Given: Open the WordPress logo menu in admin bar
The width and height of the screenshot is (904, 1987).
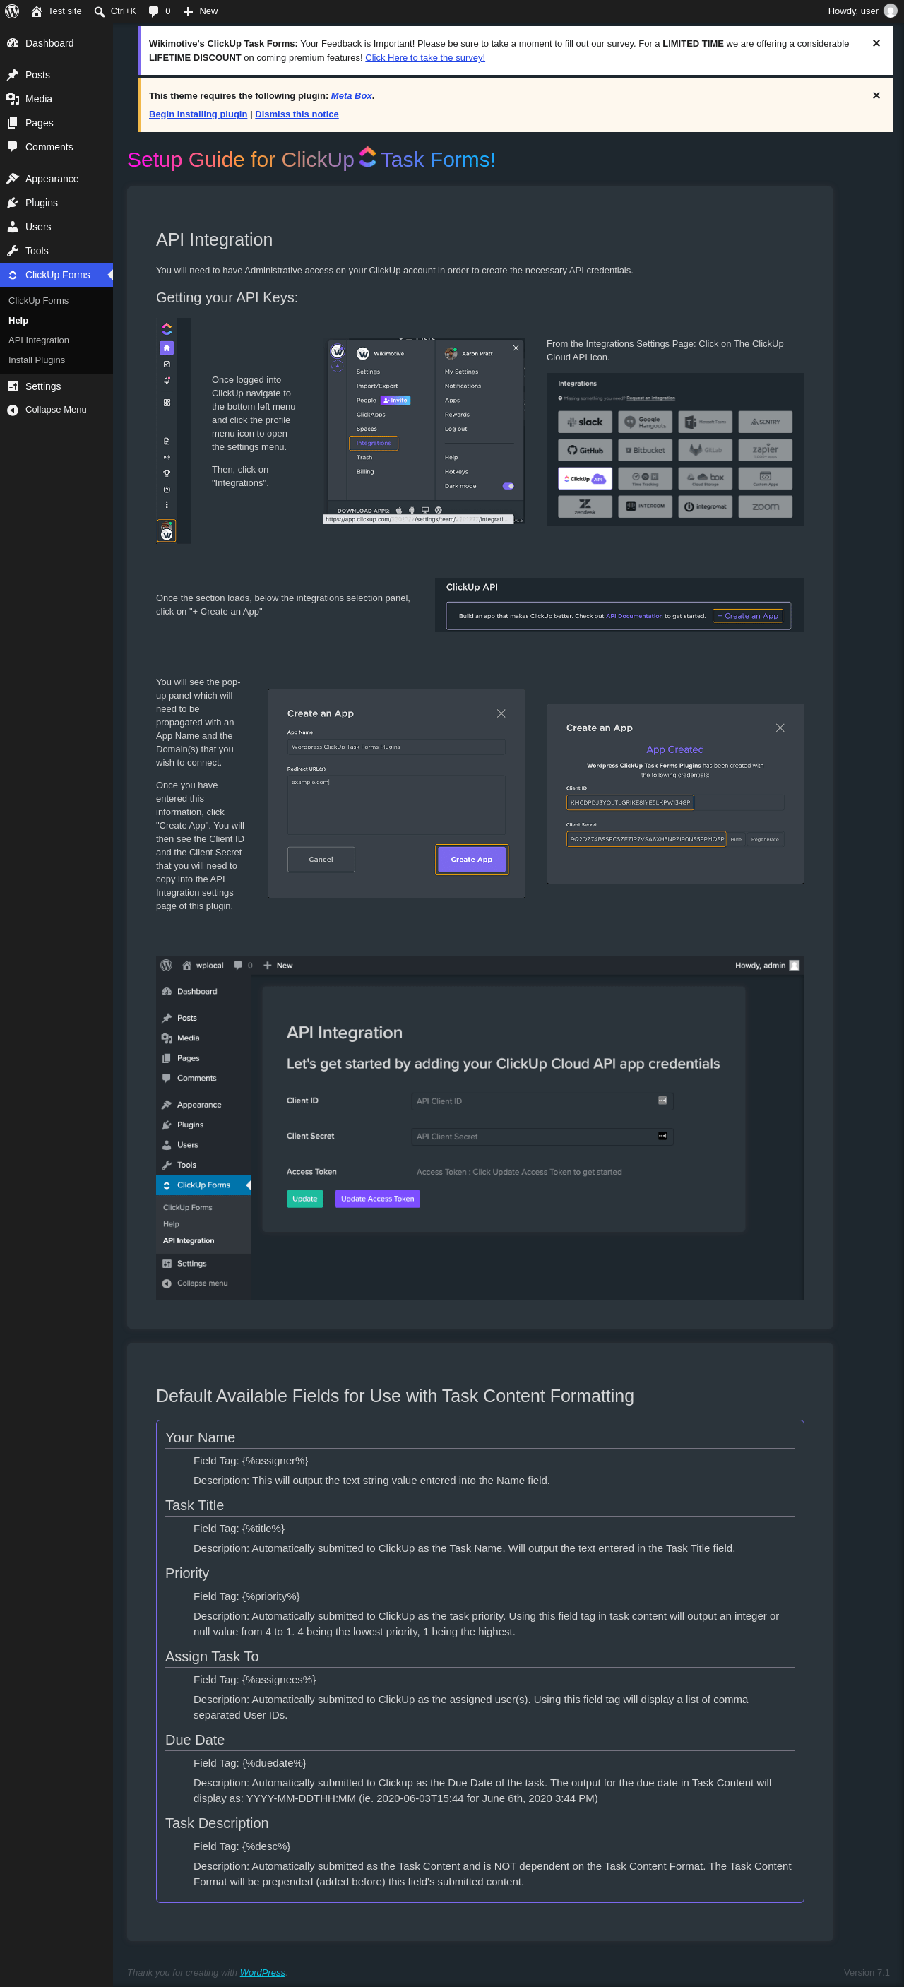Looking at the screenshot, I should [x=12, y=11].
